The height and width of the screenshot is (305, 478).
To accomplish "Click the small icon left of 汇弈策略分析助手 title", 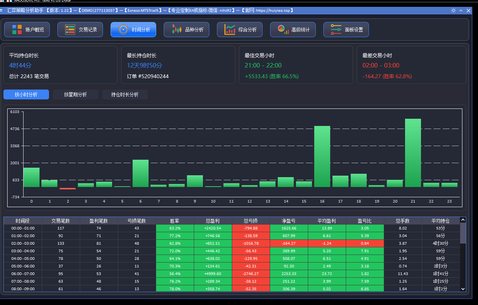I will [2, 11].
